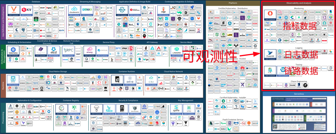Click the clair security logo

tap(100, 118)
